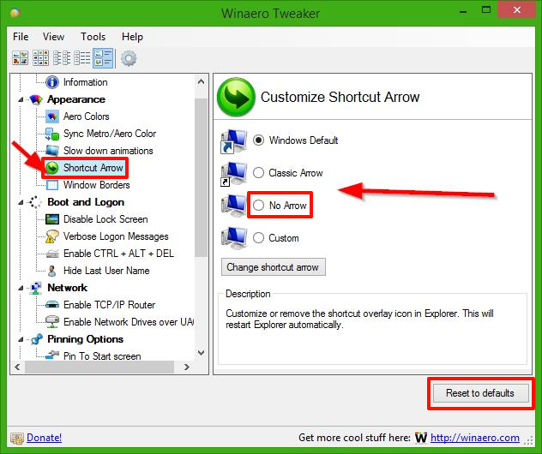Viewport: 542px width, 454px height.
Task: Switch to list view in toolbar
Action: click(x=82, y=57)
